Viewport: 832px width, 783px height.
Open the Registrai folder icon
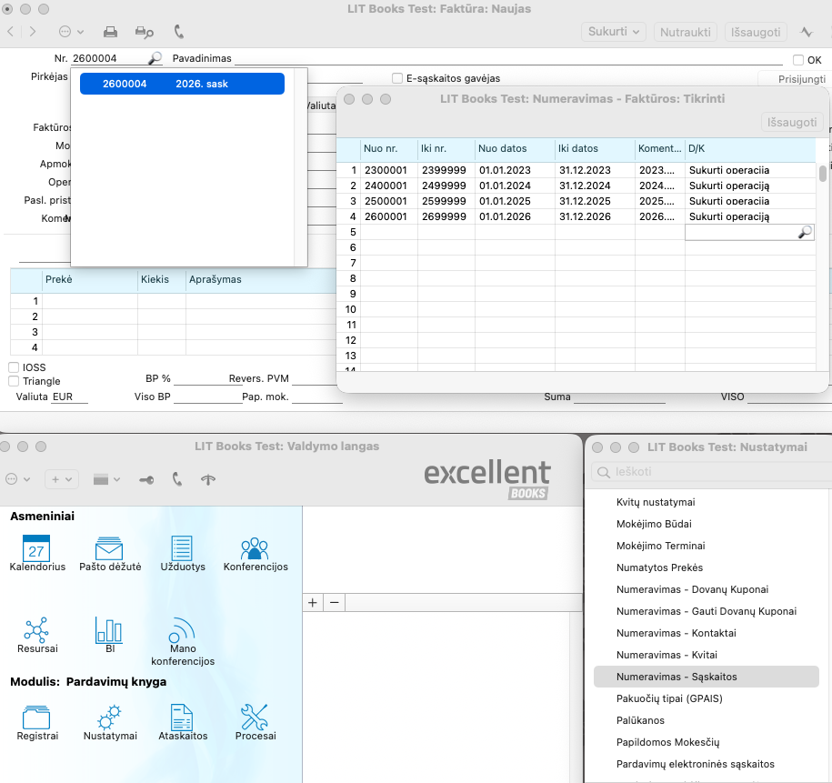click(36, 718)
